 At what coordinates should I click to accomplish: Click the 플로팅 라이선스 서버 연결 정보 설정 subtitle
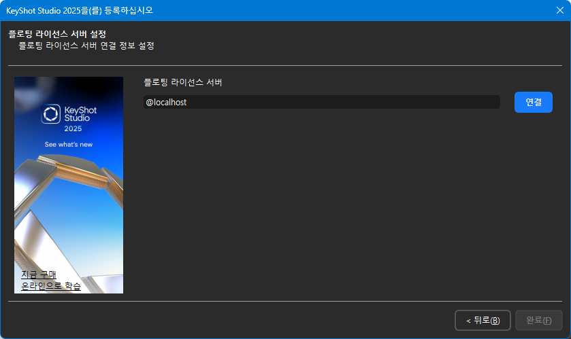pyautogui.click(x=86, y=46)
